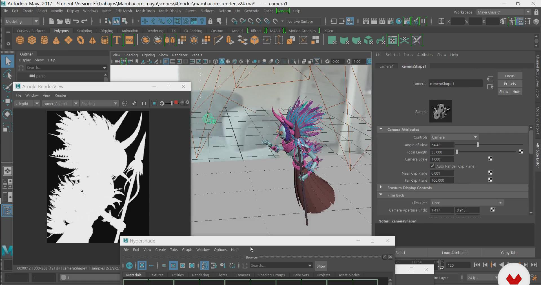Toggle viewport Use All Lights bulb
This screenshot has width=541, height=285.
click(248, 61)
